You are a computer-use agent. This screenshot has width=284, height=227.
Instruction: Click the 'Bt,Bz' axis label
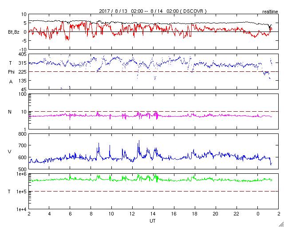pos(14,32)
